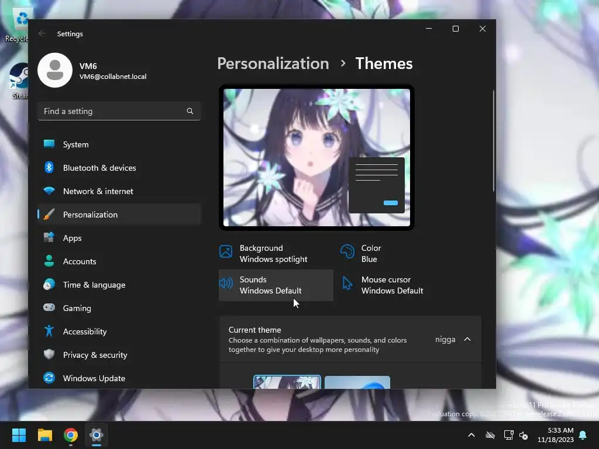Click the Settings content scrollbar
This screenshot has width=599, height=449.
tap(494, 140)
